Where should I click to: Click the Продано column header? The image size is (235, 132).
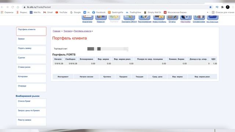[123, 77]
